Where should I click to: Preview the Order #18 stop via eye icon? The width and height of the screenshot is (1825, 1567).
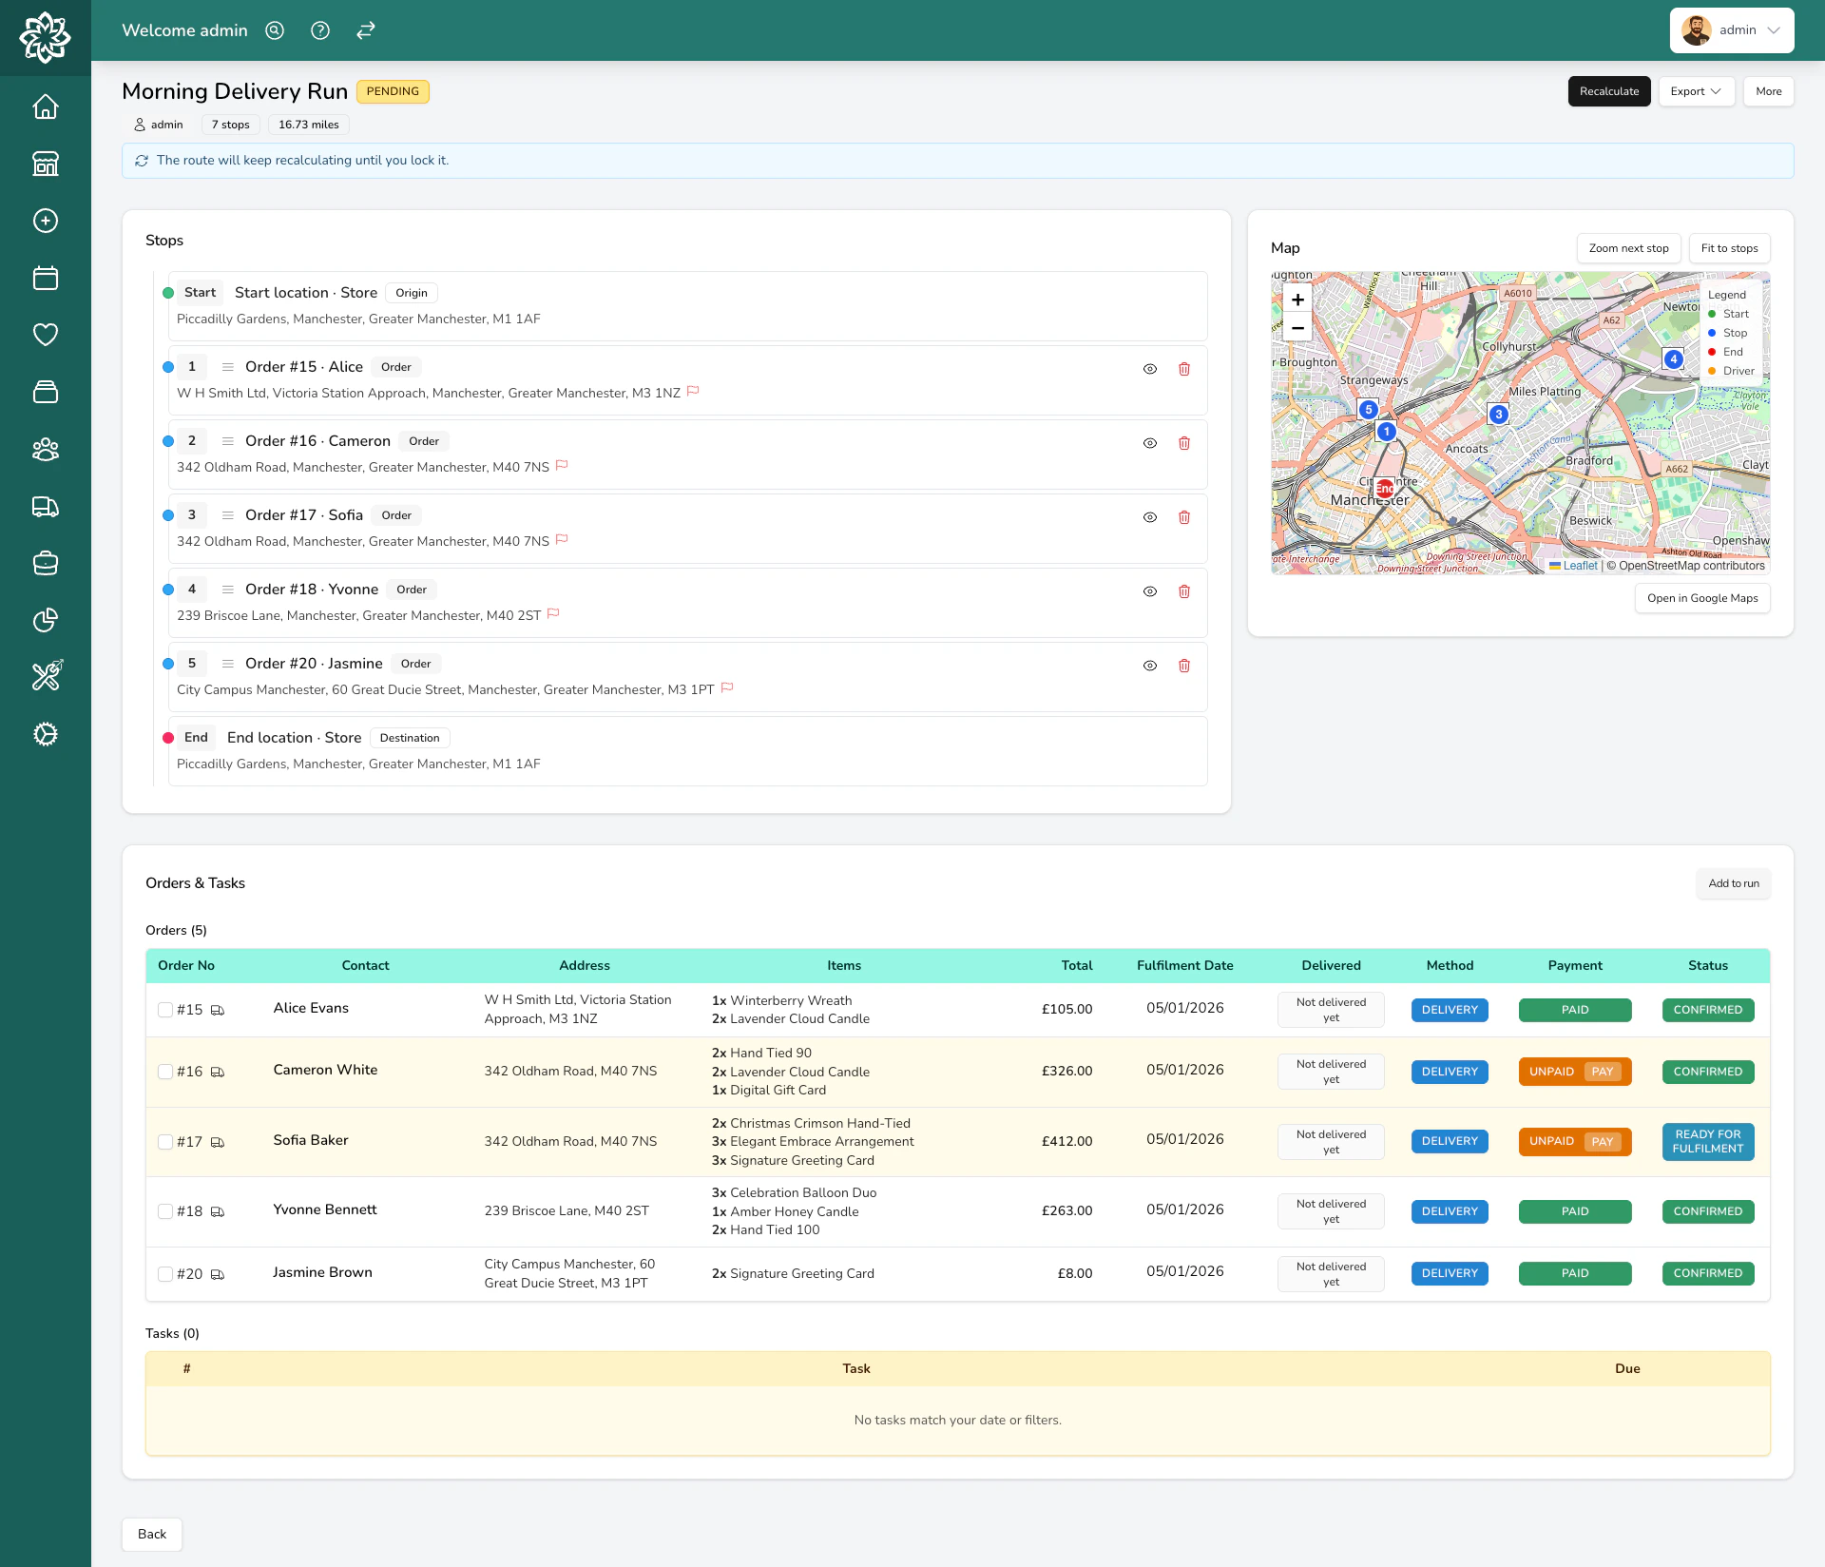[1150, 591]
